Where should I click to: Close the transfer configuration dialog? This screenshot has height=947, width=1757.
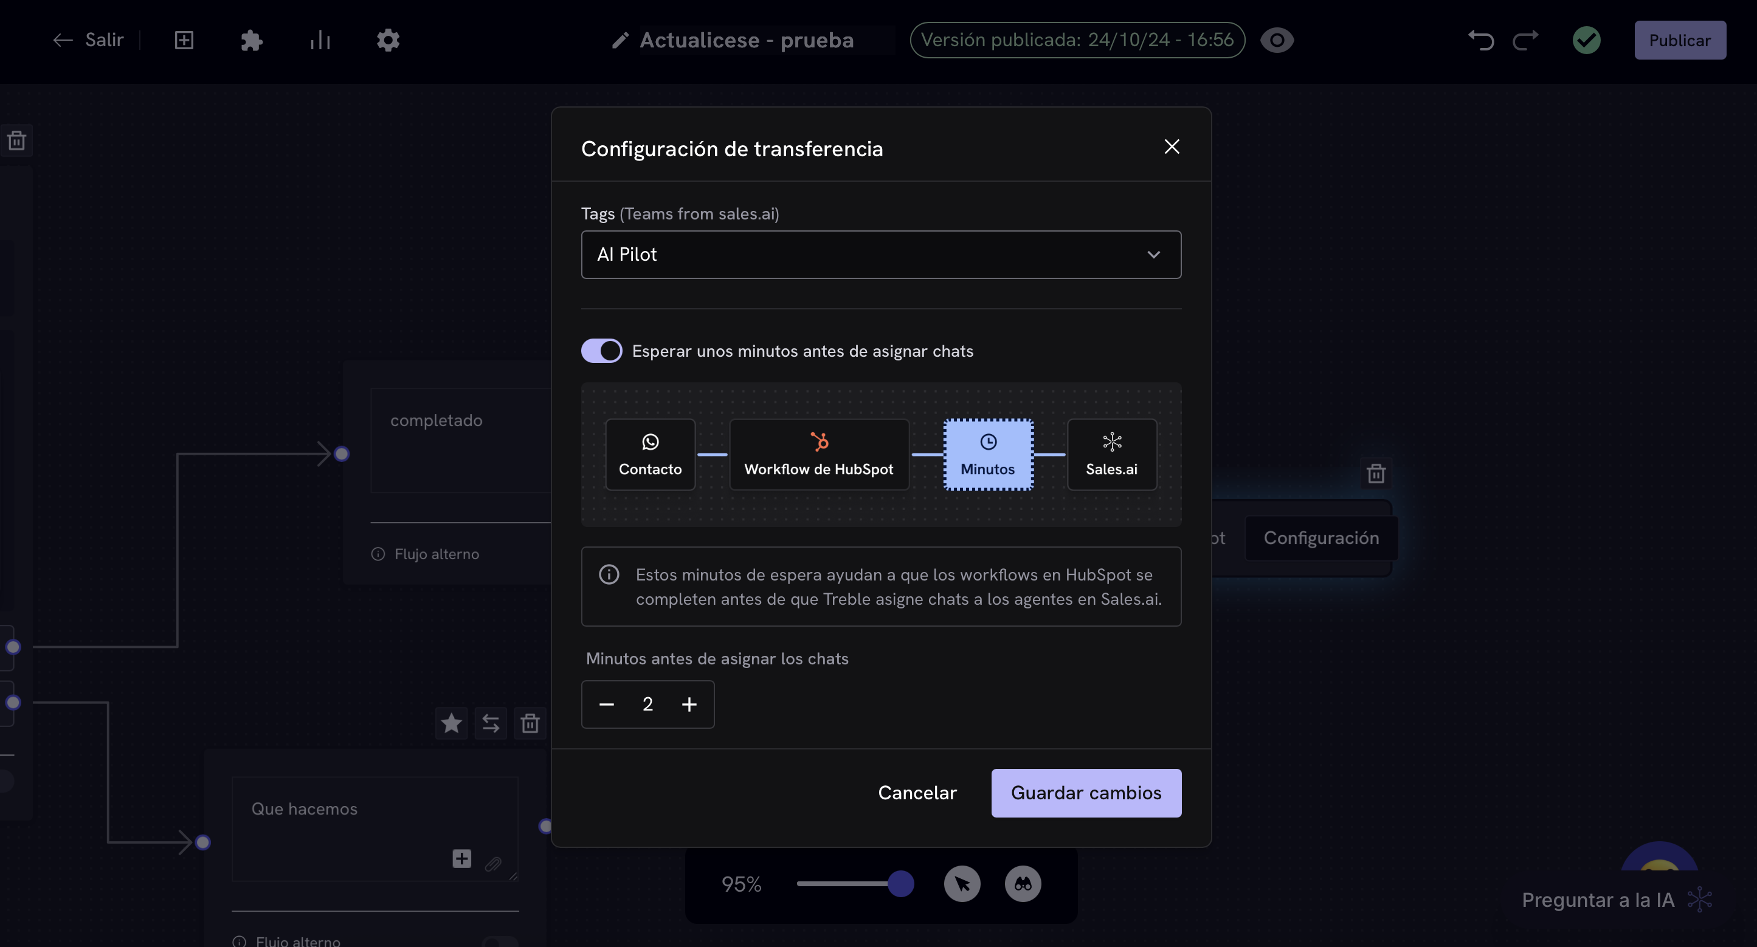pyautogui.click(x=1171, y=146)
